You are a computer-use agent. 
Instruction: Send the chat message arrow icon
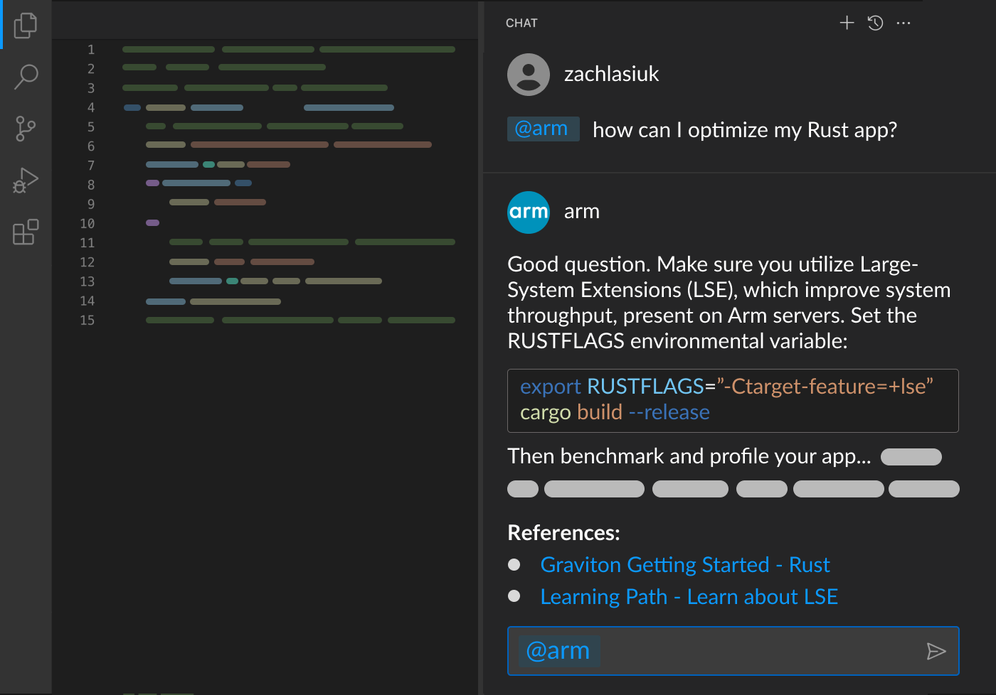tap(936, 651)
